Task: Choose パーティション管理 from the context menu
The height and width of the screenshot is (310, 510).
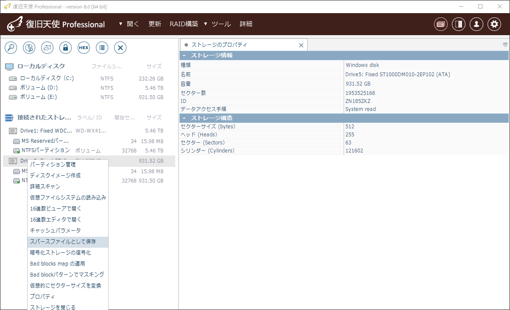Action: (68, 164)
